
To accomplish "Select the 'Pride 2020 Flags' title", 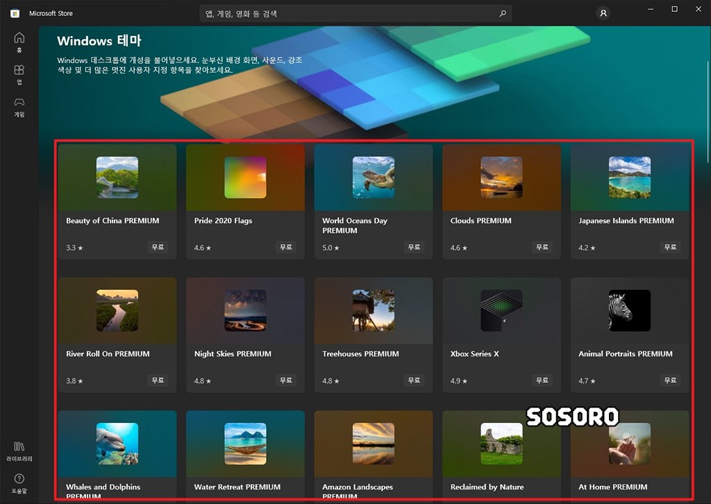I will pos(223,220).
